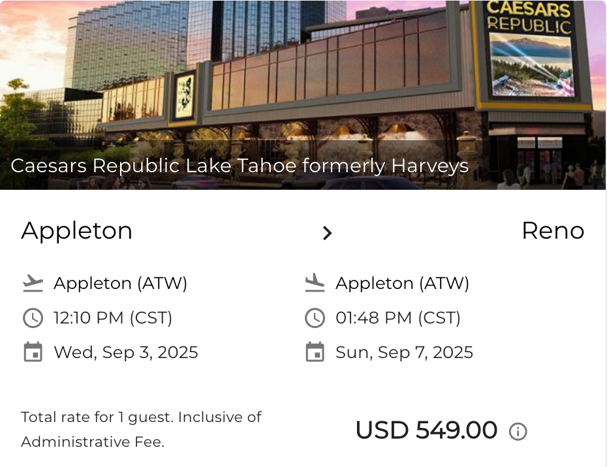Click the USD 549.00 price
Image resolution: width=607 pixels, height=467 pixels.
tap(426, 430)
